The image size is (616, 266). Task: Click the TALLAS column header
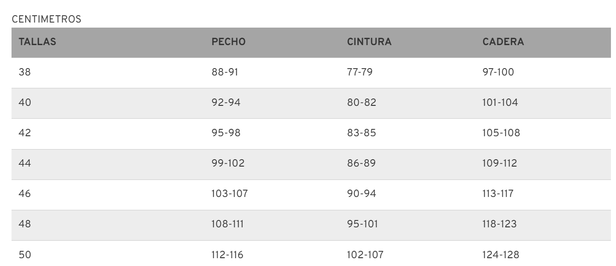point(37,42)
